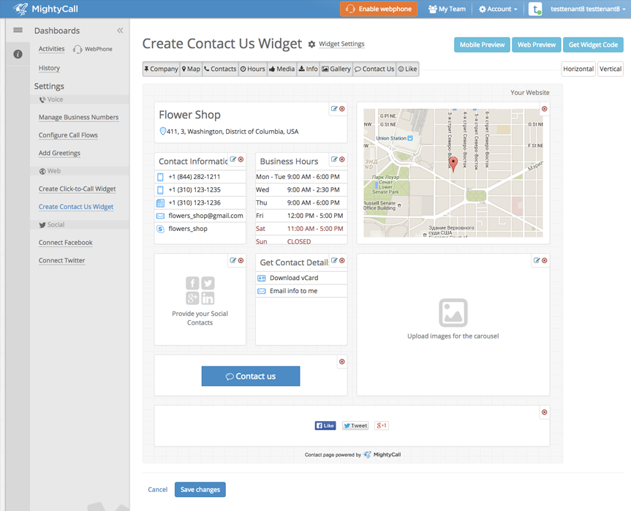This screenshot has height=511, width=631.
Task: Click Web Preview button
Action: click(x=537, y=45)
